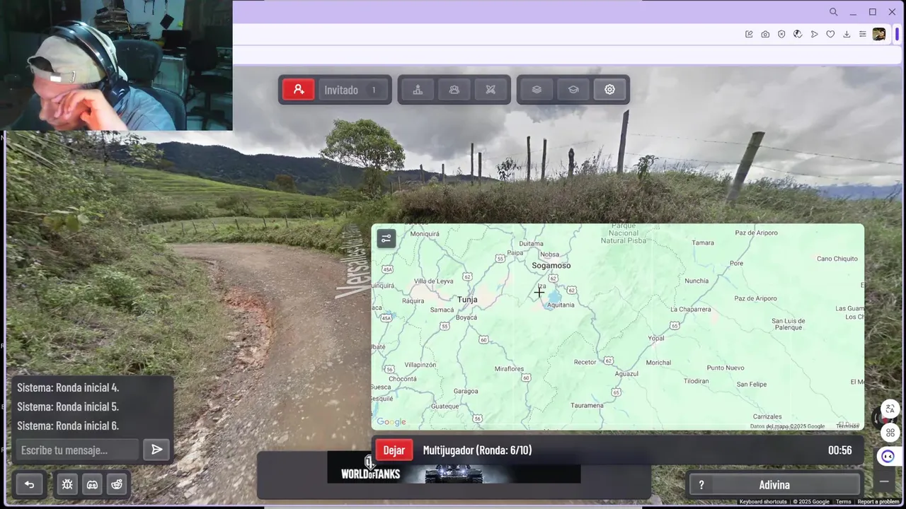Screen dimensions: 906x509
Task: Bookmark page with heart icon
Action: click(x=830, y=34)
